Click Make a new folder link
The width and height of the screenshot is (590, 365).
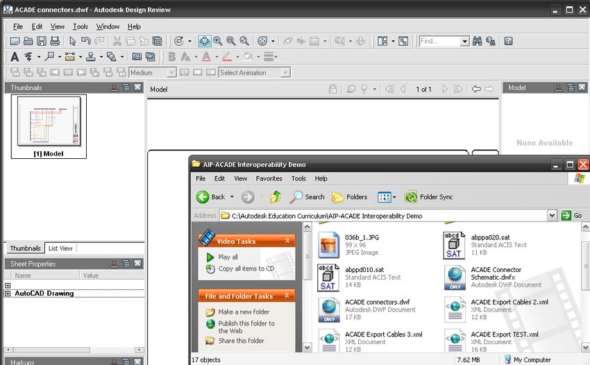coord(244,312)
